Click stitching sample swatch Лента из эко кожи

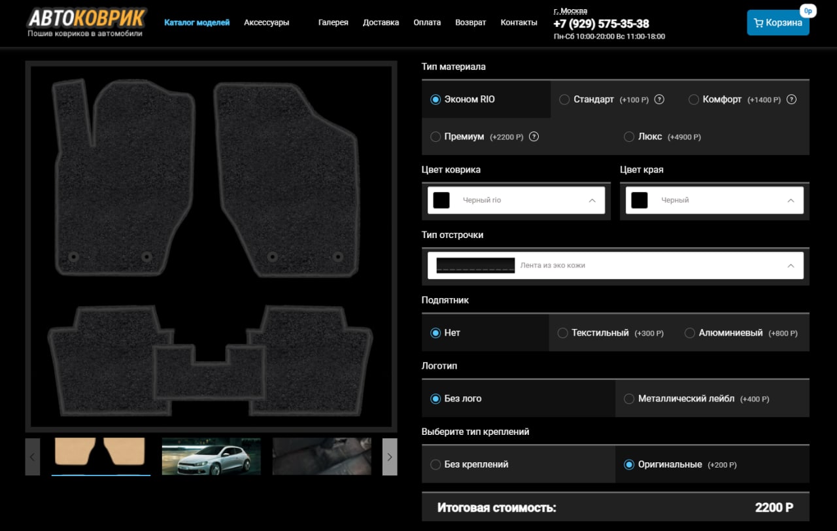475,265
